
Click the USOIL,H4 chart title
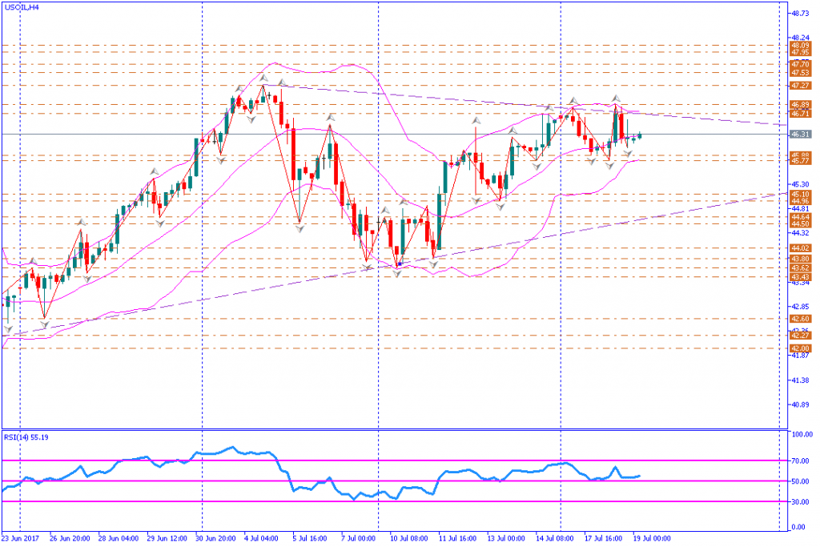pyautogui.click(x=22, y=7)
